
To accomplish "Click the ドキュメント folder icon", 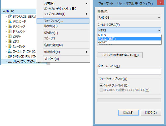I will pyautogui.click(x=10, y=31).
